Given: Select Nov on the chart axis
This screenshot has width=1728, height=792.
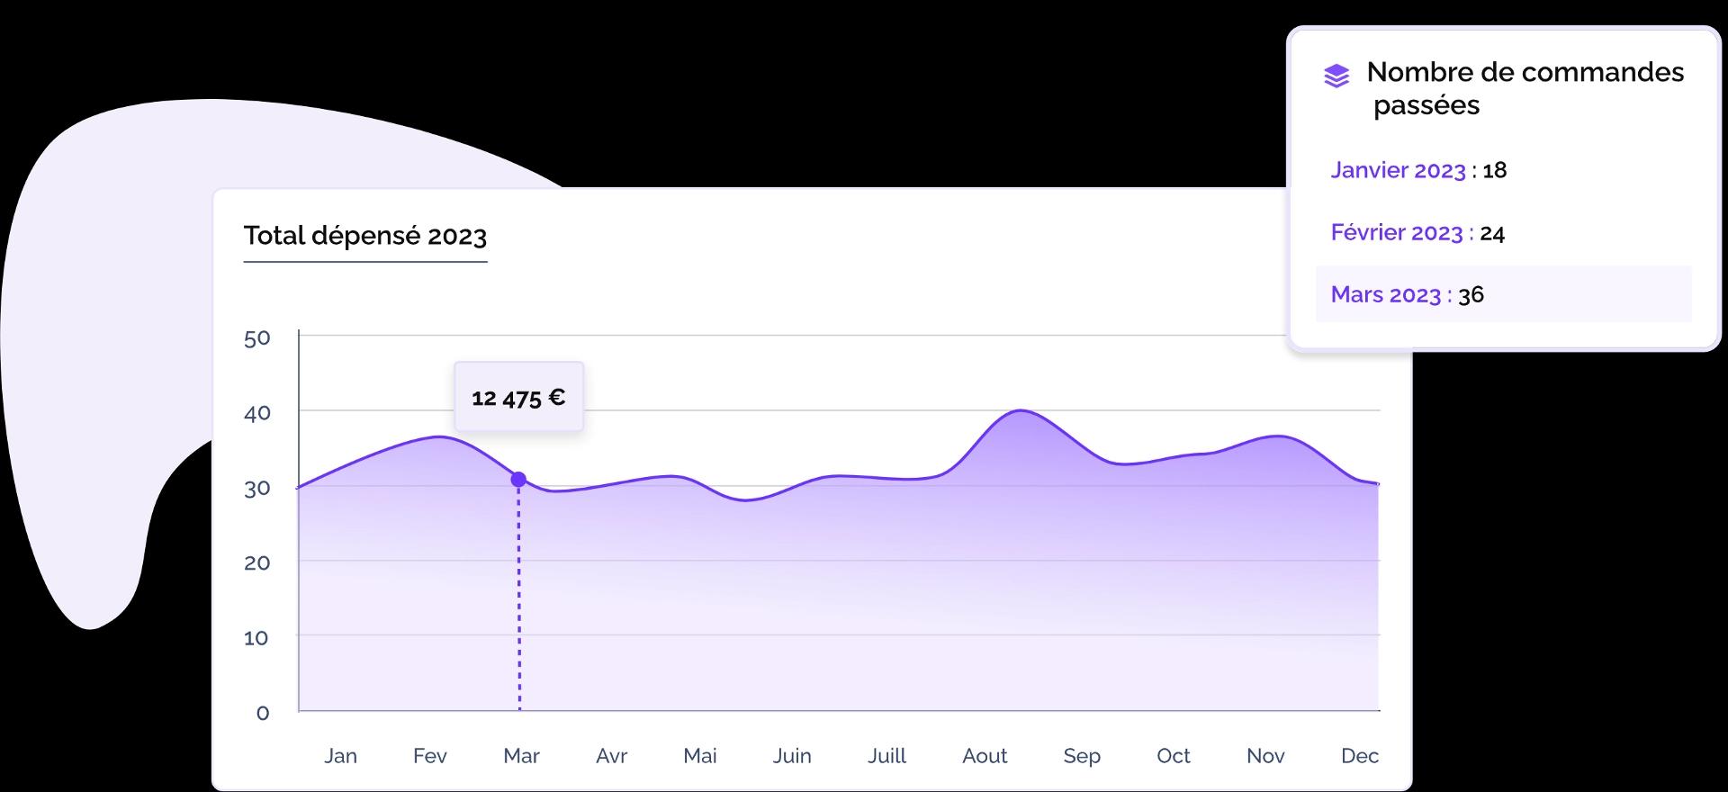Looking at the screenshot, I should [1265, 756].
